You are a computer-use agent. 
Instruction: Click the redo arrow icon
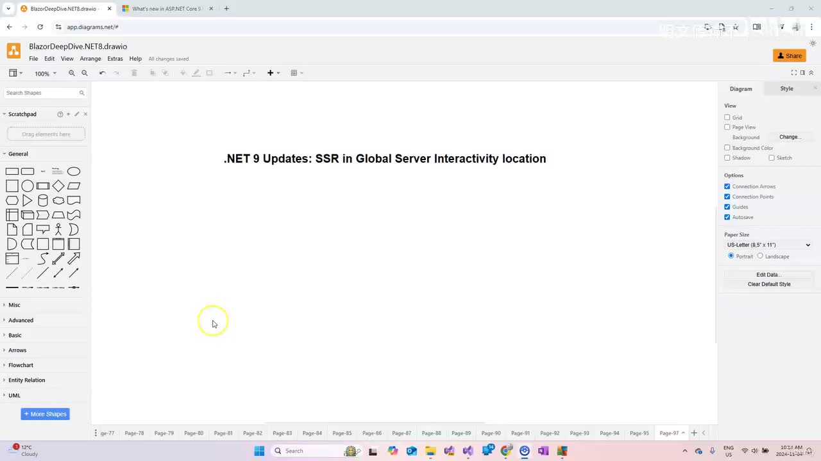coord(116,73)
